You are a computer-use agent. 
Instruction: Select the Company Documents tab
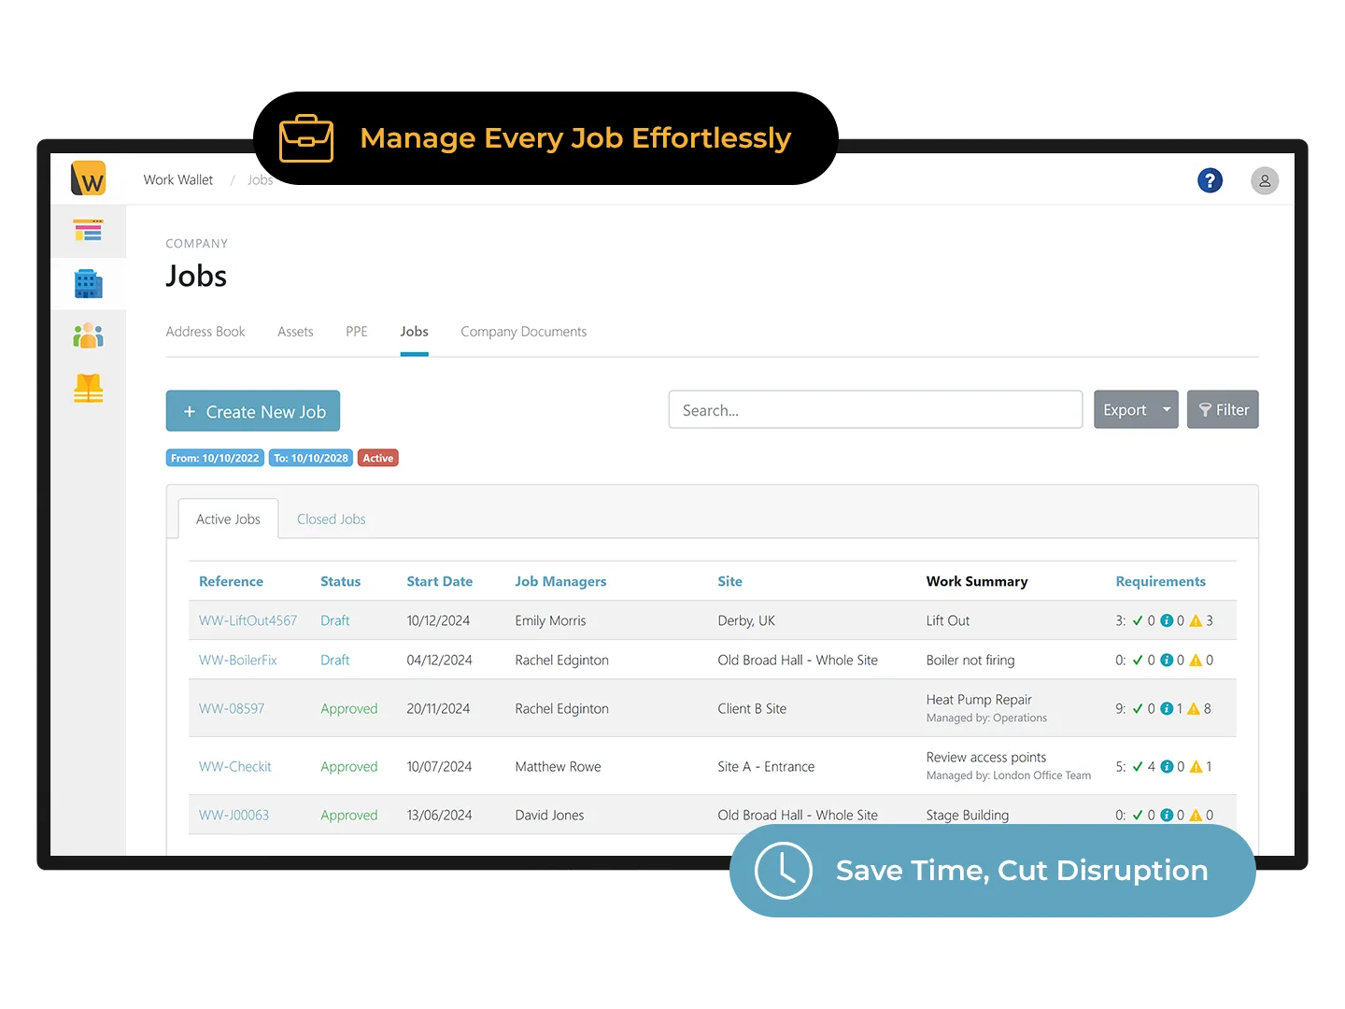tap(523, 332)
